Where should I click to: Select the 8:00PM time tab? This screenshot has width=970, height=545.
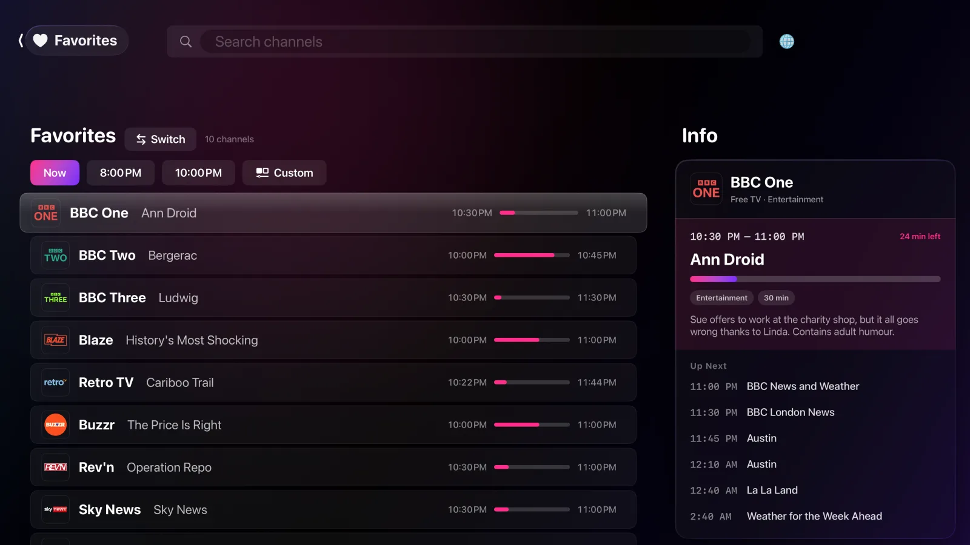(x=121, y=173)
